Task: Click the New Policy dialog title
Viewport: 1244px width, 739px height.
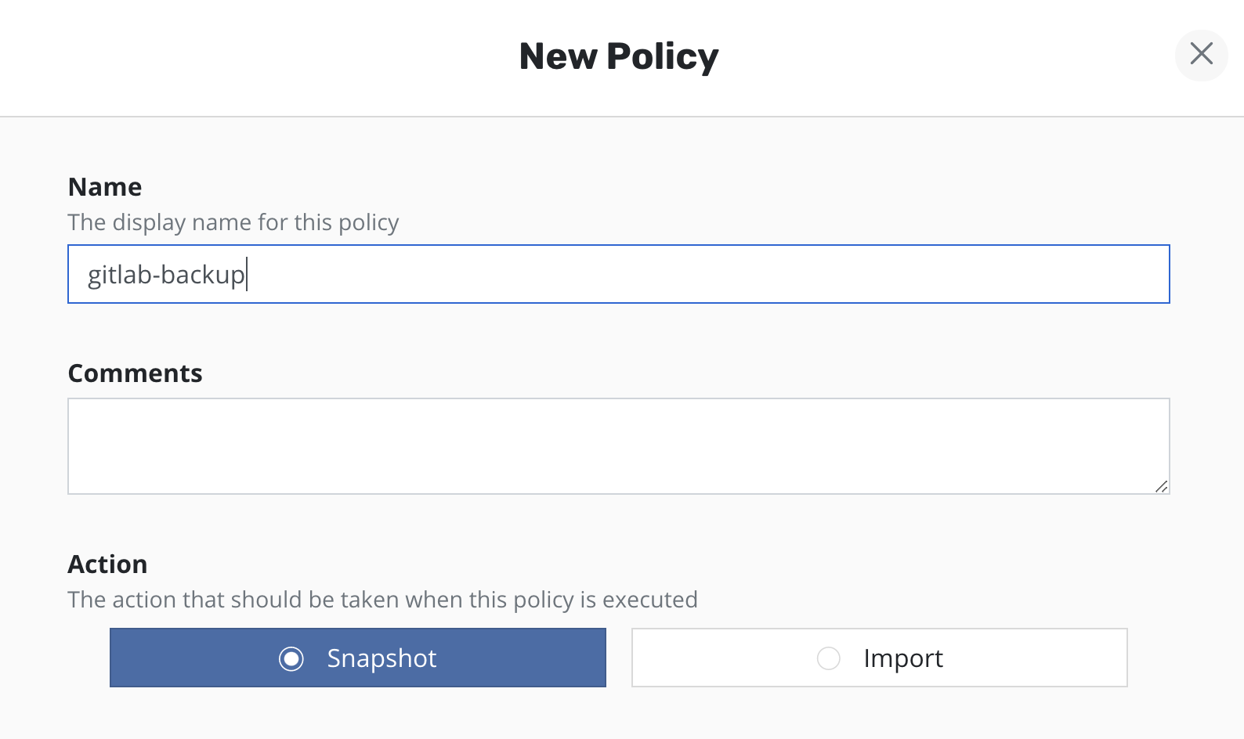Action: pyautogui.click(x=618, y=55)
